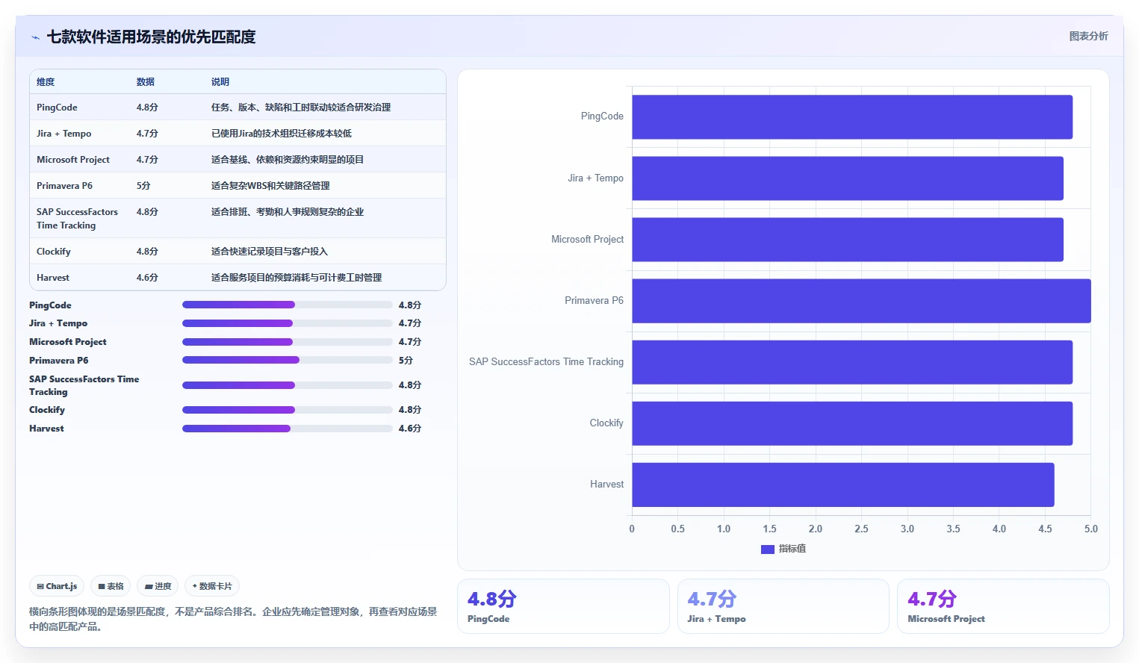Click description 适合快速记录项目与客户投入
This screenshot has width=1139, height=663.
(x=269, y=252)
